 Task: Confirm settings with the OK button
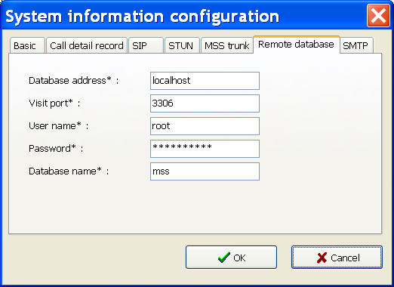tap(231, 258)
